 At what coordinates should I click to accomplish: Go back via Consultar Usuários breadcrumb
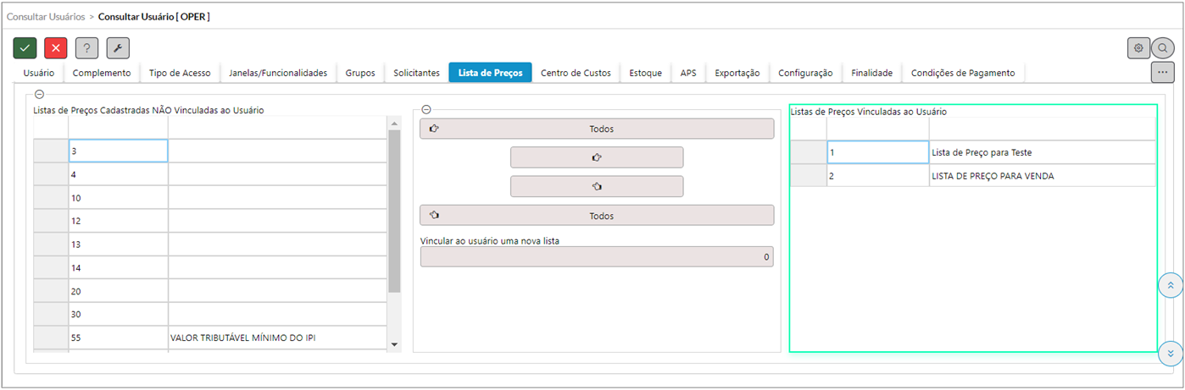[x=46, y=16]
